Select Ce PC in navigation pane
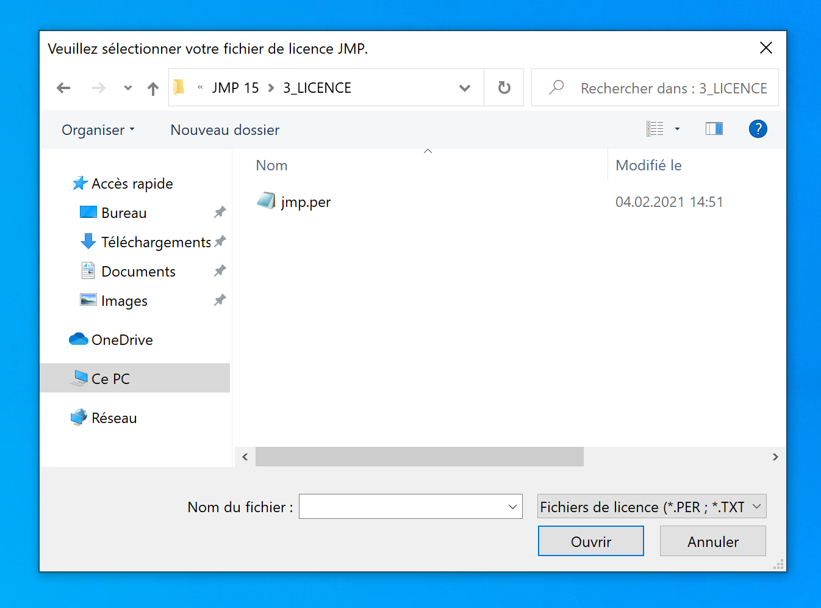This screenshot has height=608, width=821. click(x=110, y=378)
